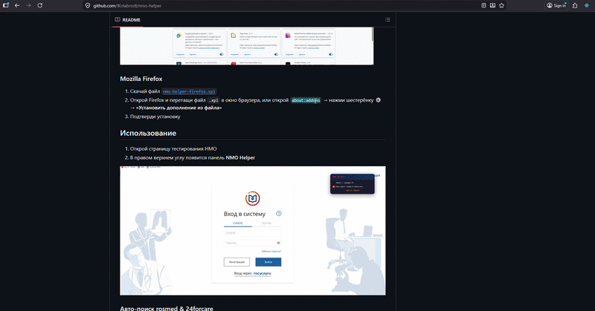Click the bold NMO Helper text
595x311 pixels.
tap(240, 157)
